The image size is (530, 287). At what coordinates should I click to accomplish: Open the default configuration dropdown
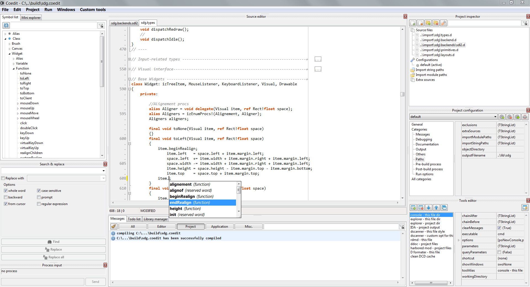[495, 117]
